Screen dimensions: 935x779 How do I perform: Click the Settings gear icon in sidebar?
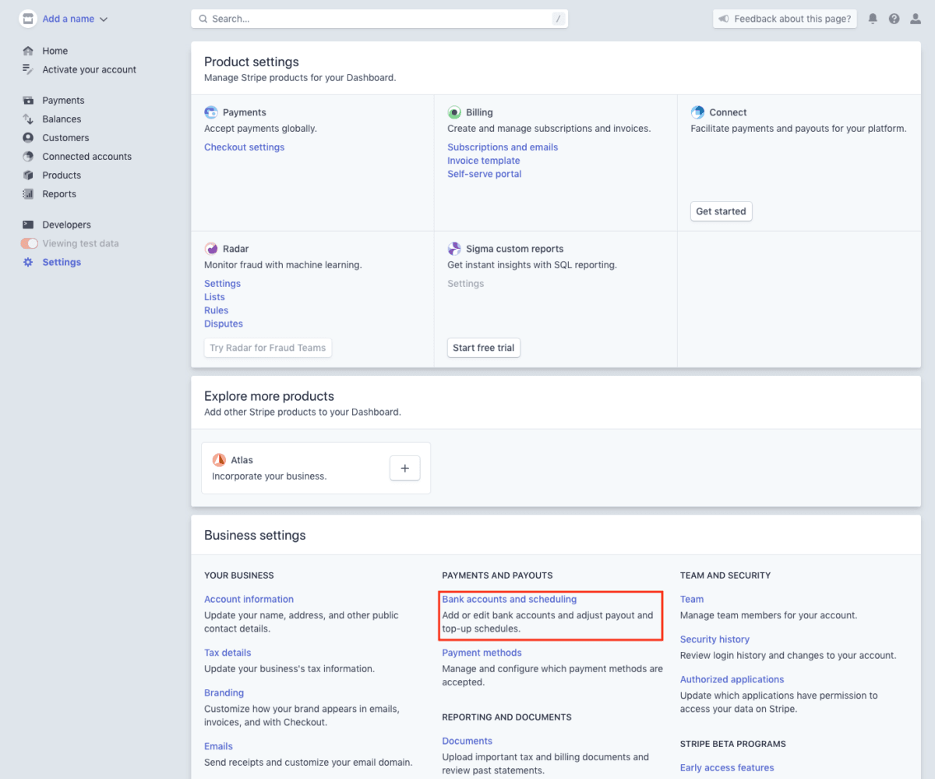click(28, 262)
